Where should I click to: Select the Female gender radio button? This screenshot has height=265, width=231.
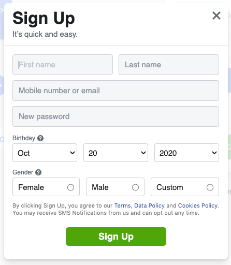[70, 187]
